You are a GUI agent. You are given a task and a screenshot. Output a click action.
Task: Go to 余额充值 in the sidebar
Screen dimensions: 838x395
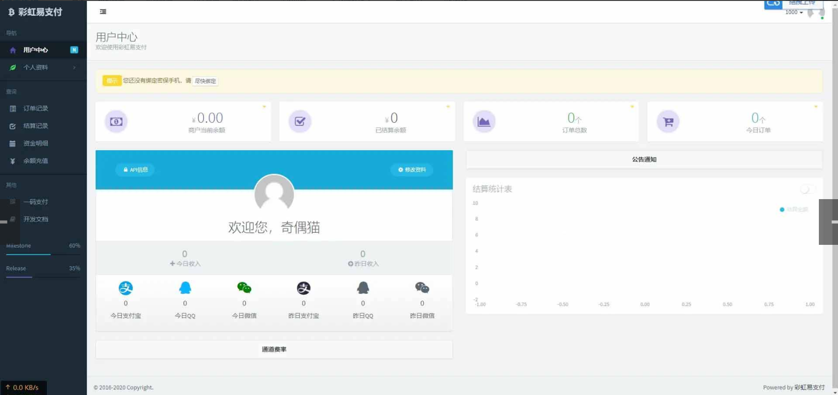36,161
